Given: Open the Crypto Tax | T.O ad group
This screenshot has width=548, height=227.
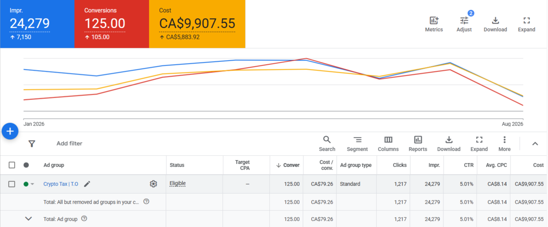Looking at the screenshot, I should tap(61, 184).
